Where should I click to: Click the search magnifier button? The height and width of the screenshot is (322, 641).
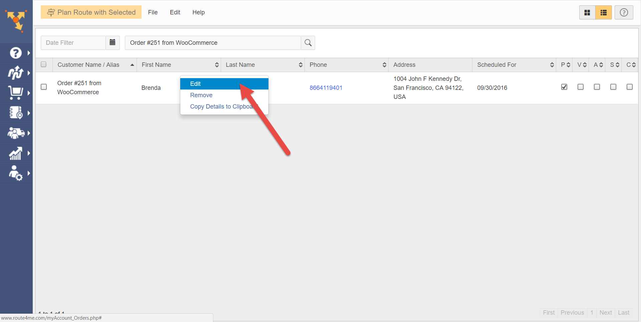click(308, 43)
